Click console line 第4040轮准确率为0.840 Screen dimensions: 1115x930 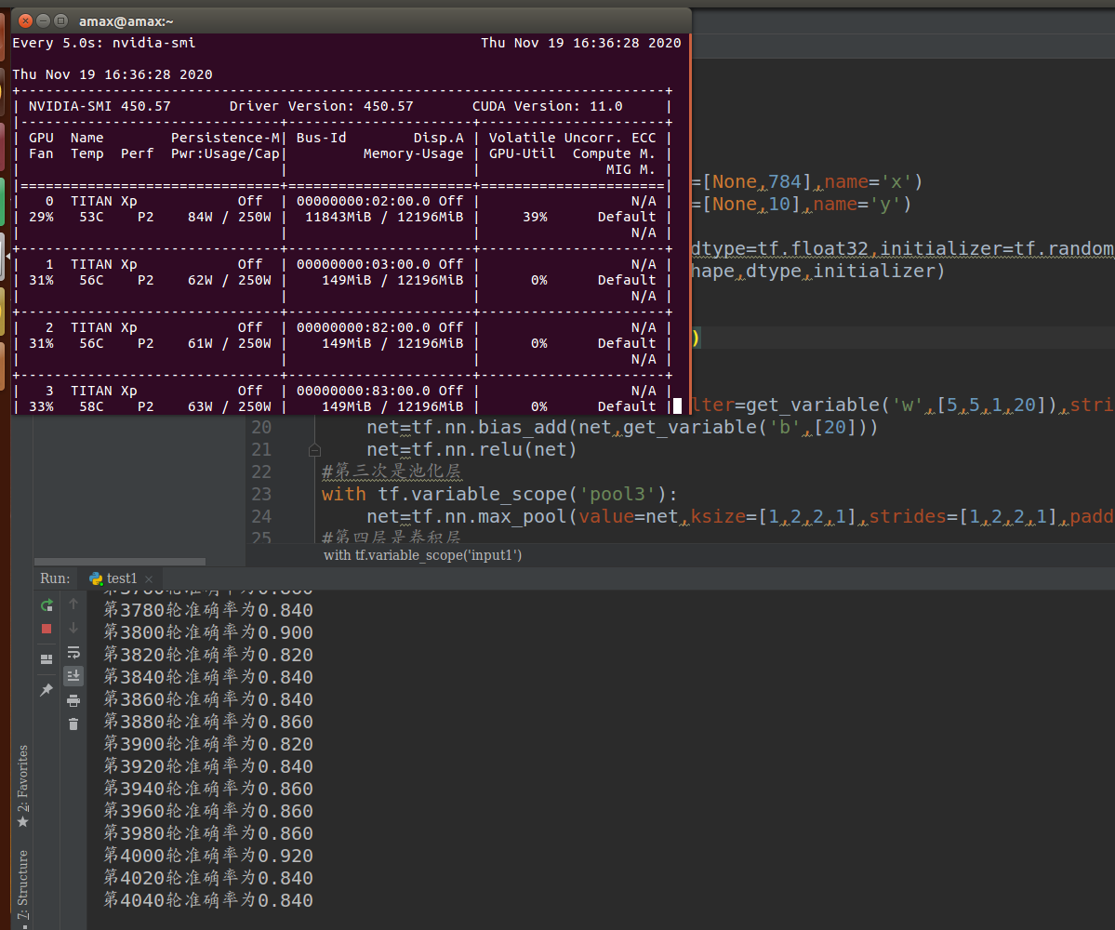tap(208, 901)
